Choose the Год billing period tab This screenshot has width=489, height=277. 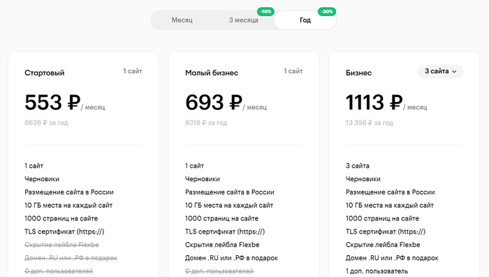pyautogui.click(x=305, y=20)
